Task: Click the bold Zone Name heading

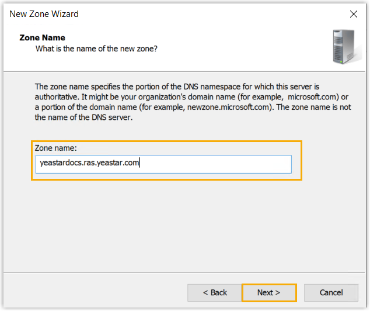Action: 42,37
